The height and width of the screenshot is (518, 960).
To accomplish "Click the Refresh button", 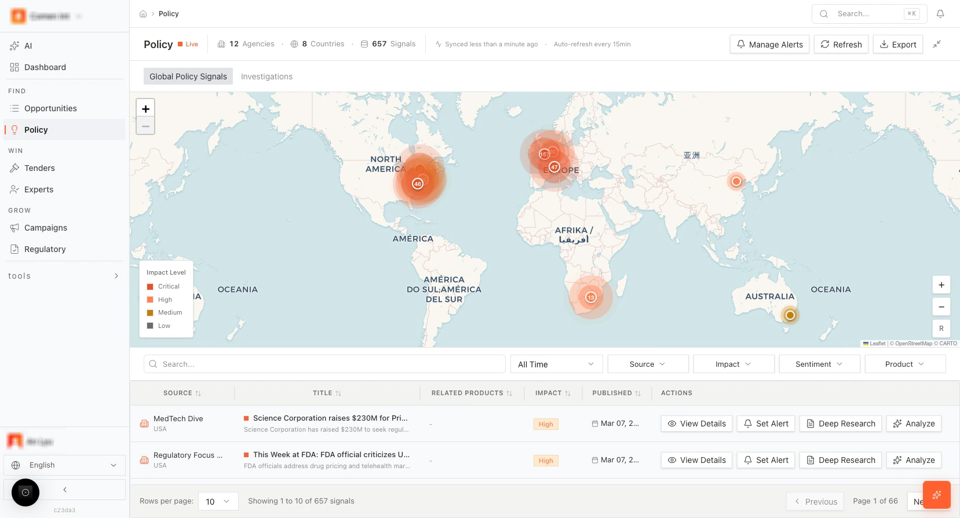I will point(841,44).
